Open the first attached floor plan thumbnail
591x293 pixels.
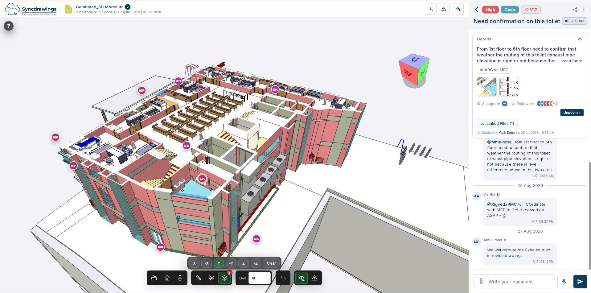coord(487,87)
